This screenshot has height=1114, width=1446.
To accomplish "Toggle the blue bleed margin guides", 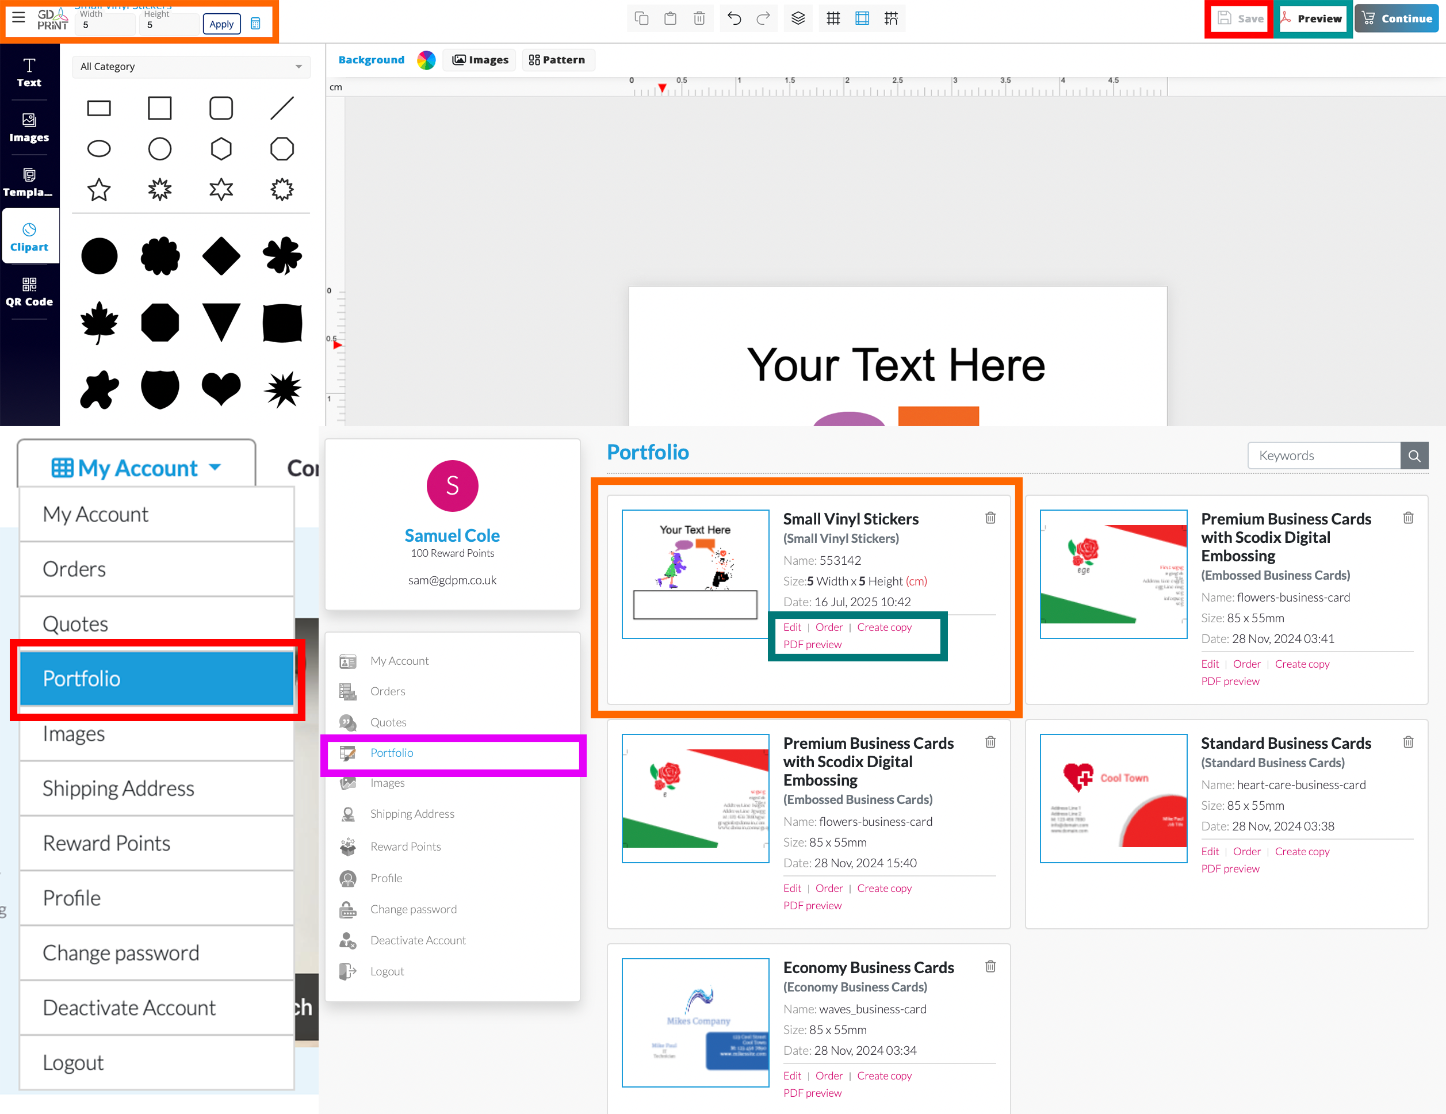I will point(862,18).
